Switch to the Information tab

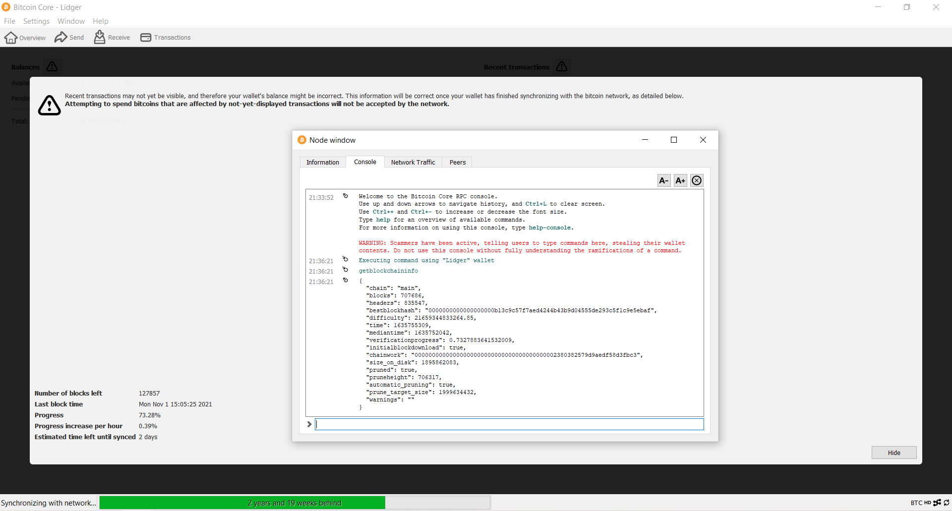coord(323,162)
